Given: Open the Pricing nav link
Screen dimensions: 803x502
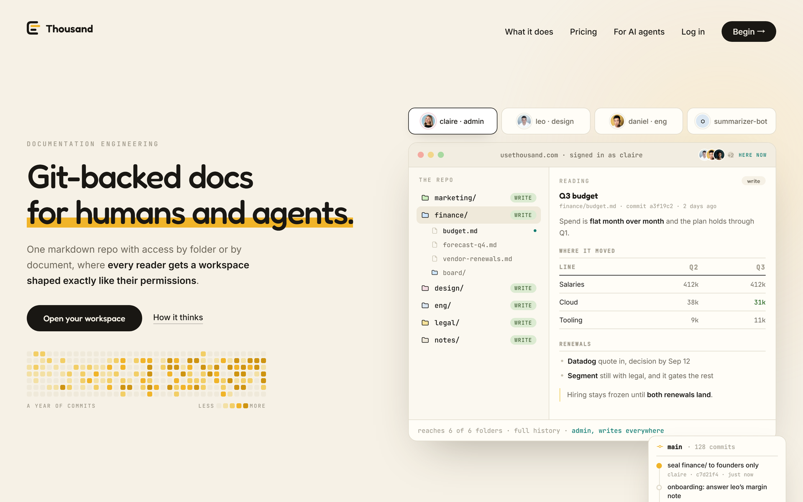Looking at the screenshot, I should coord(583,32).
